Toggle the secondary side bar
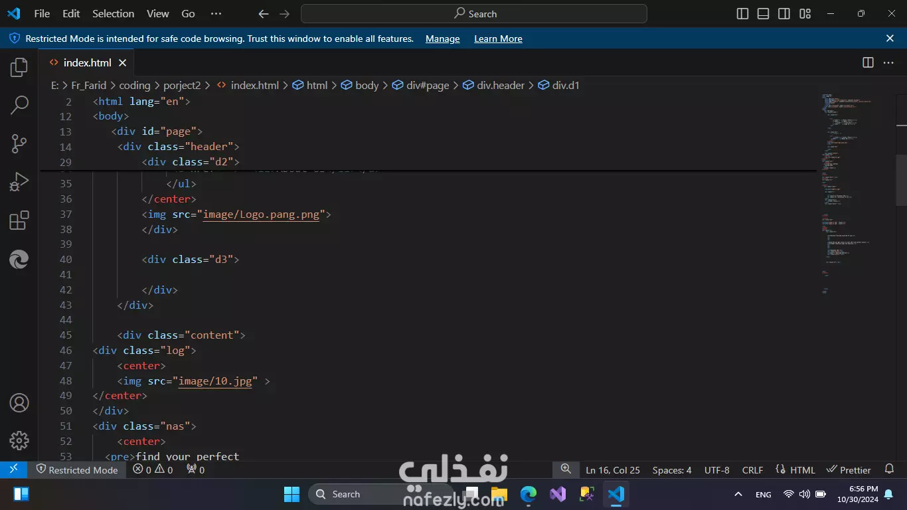 pyautogui.click(x=784, y=13)
